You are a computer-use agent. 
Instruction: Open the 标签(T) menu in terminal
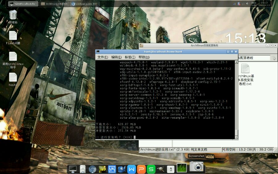click(x=130, y=57)
